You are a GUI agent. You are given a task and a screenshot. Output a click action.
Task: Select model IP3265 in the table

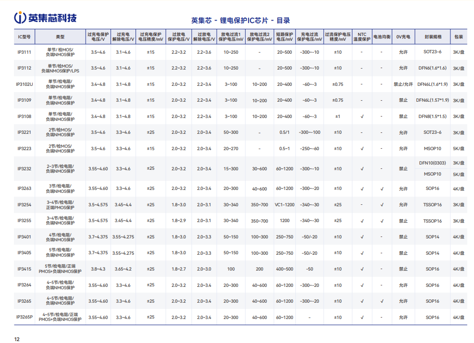pyautogui.click(x=24, y=301)
